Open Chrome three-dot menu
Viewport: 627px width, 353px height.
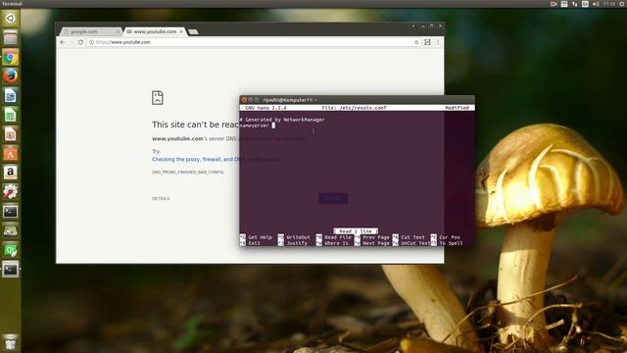pyautogui.click(x=438, y=42)
